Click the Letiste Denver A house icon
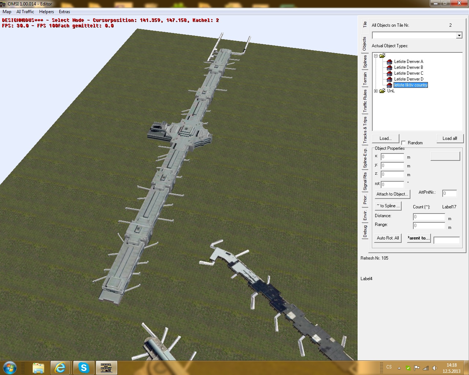 tap(389, 62)
